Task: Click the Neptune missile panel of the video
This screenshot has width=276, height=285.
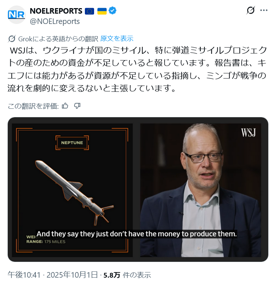Action: coord(72,190)
